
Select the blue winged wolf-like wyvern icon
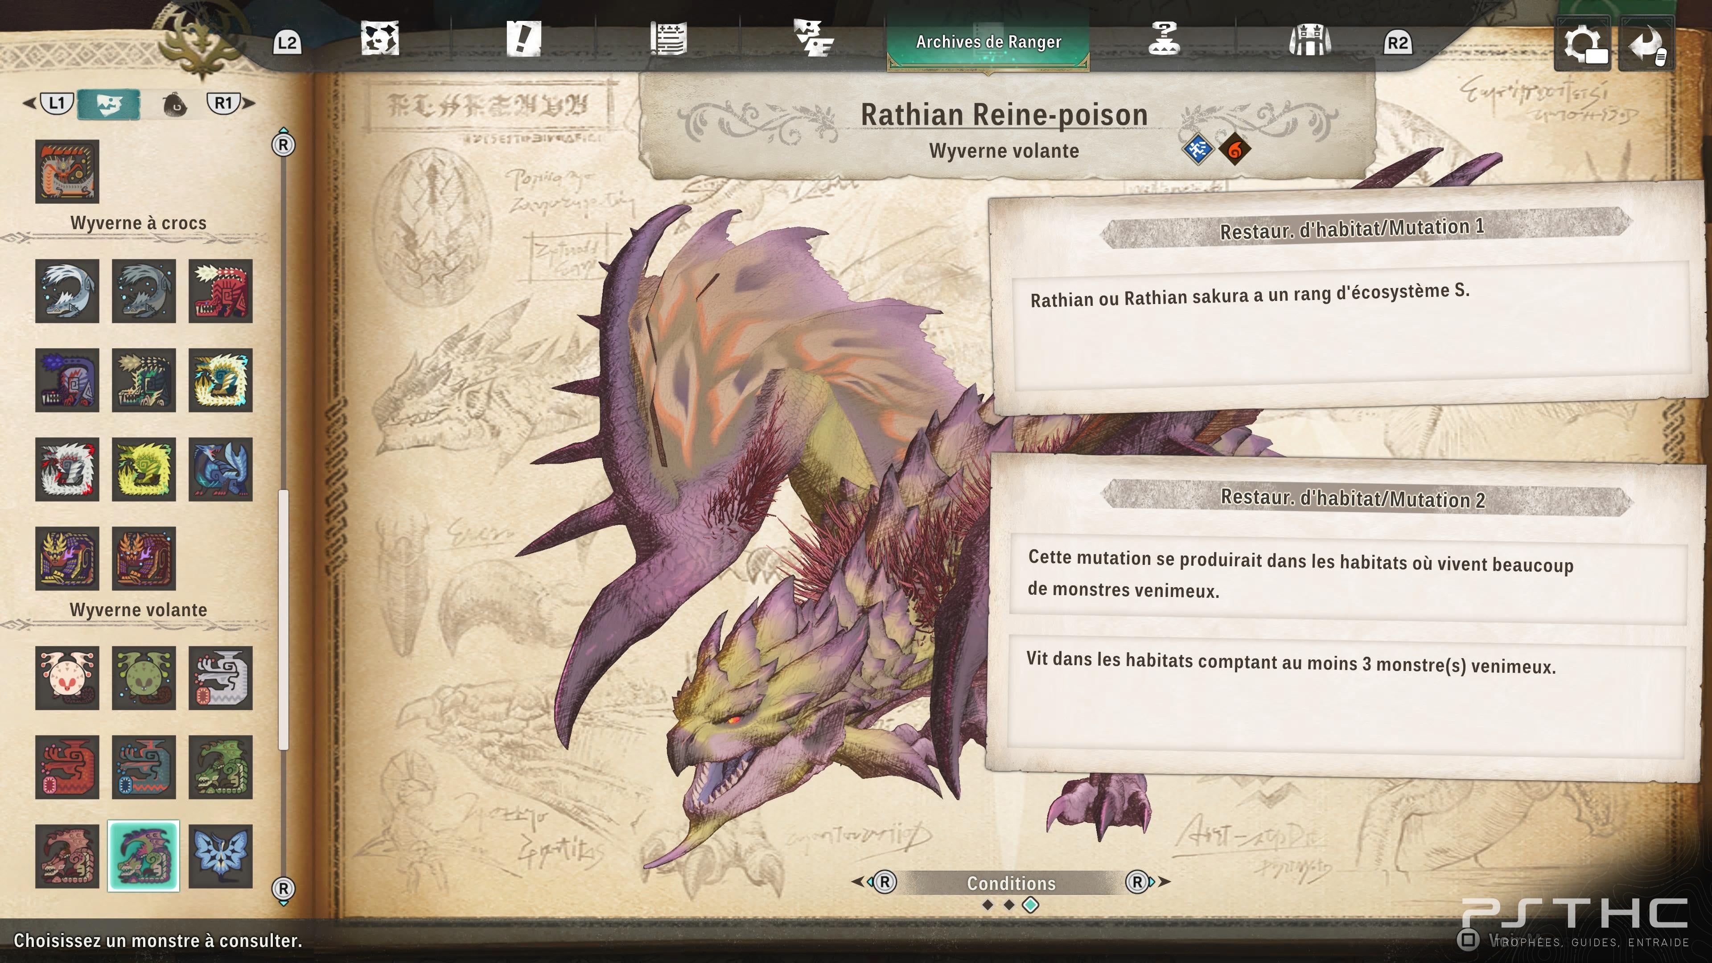[221, 469]
